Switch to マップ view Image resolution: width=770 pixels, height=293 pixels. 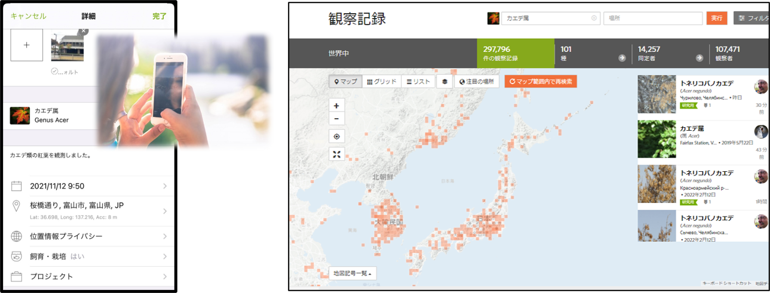(345, 82)
